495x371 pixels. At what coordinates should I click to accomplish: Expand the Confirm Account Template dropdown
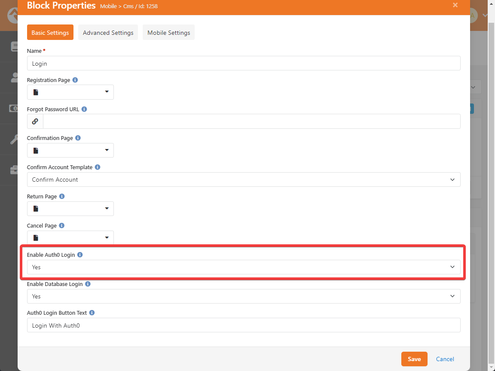point(244,179)
